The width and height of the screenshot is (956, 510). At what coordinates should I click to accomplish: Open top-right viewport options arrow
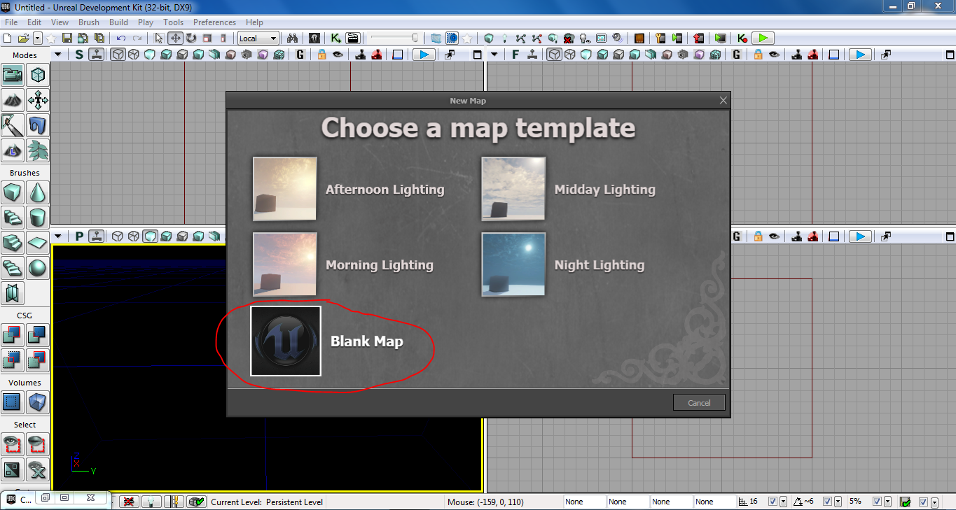pyautogui.click(x=494, y=55)
